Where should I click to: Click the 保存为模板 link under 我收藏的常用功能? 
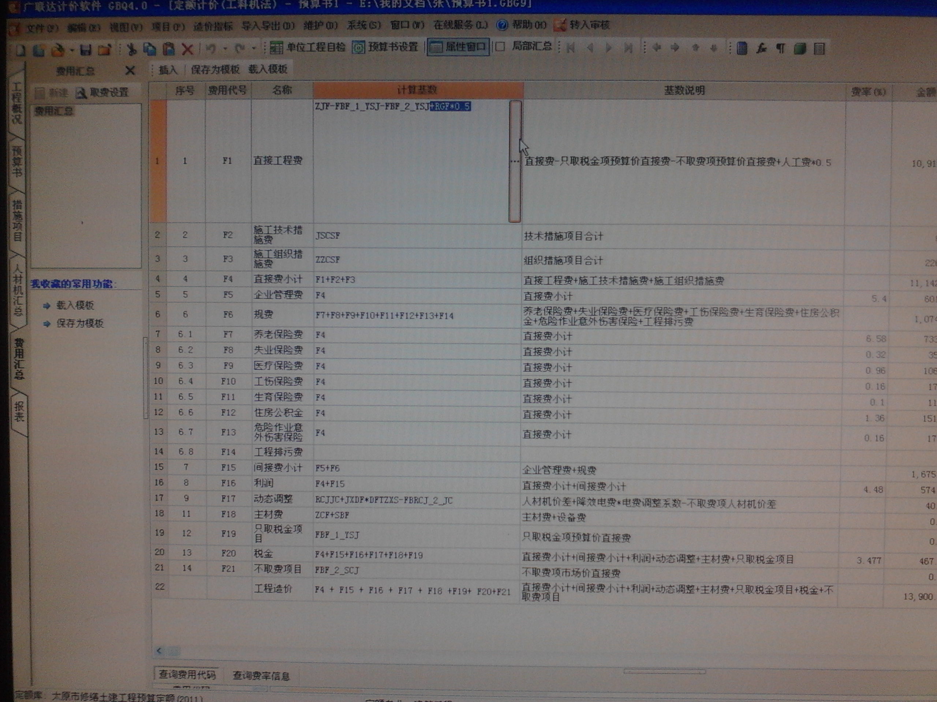(x=80, y=323)
